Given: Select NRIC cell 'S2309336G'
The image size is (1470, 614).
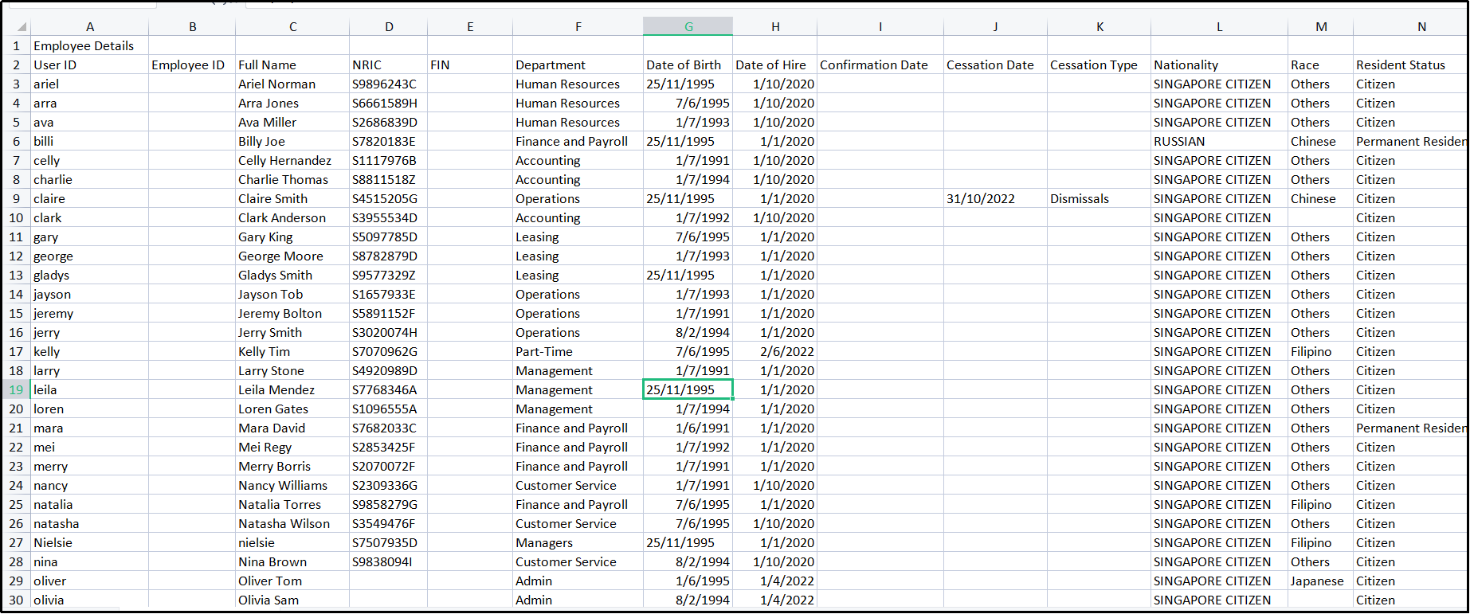Looking at the screenshot, I should click(389, 485).
